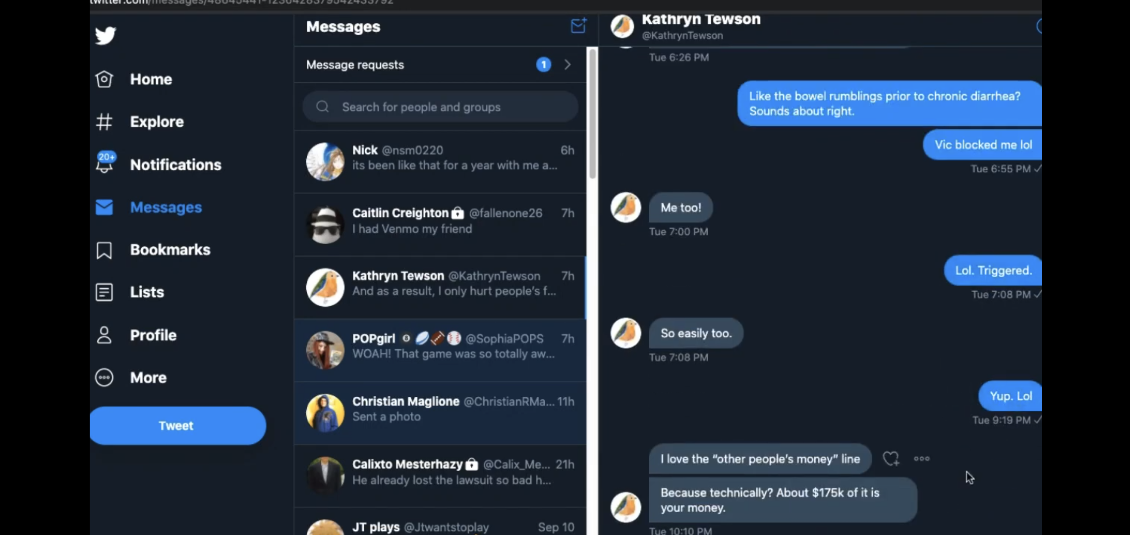
Task: Expand the More menu in sidebar
Action: [131, 377]
